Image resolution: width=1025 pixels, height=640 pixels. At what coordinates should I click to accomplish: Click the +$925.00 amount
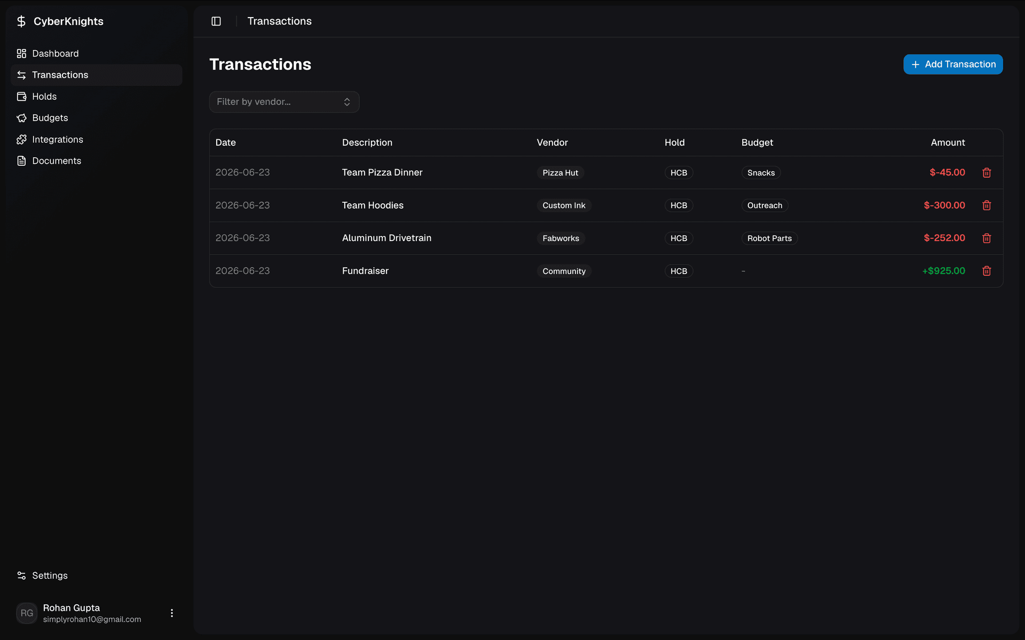(x=943, y=271)
